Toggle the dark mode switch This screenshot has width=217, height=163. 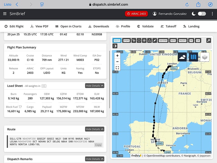pos(202,14)
